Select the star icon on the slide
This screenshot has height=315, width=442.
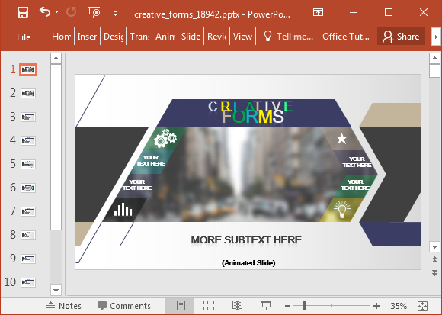pyautogui.click(x=341, y=139)
